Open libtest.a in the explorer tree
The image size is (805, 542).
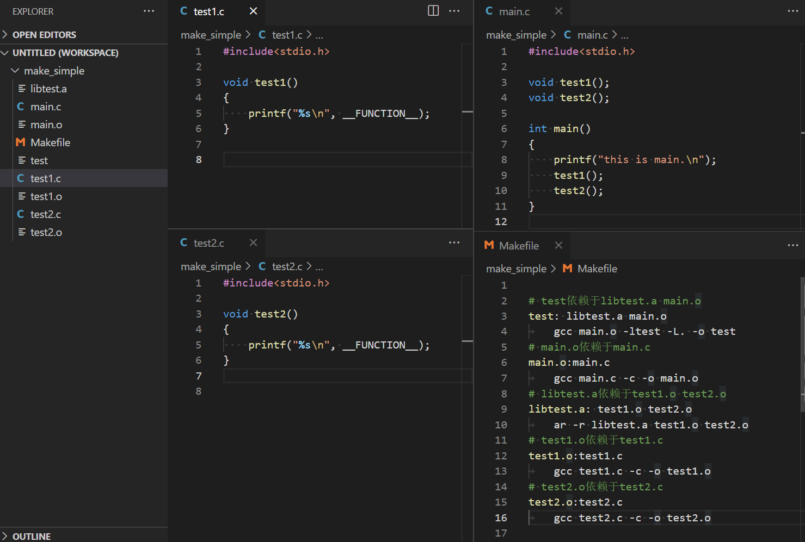48,89
